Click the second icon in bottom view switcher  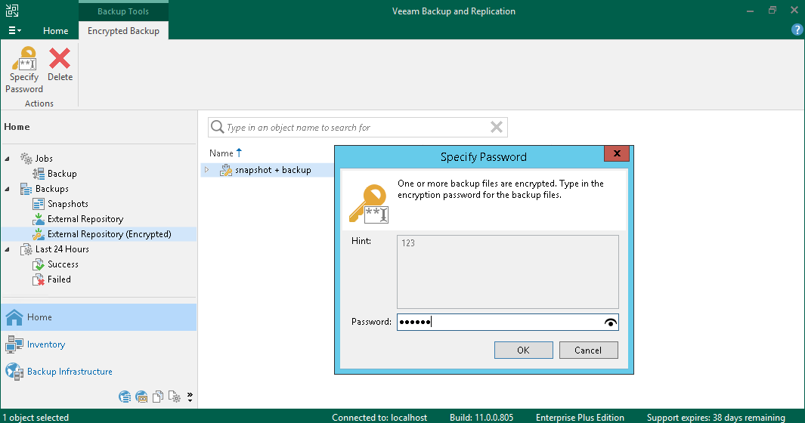pyautogui.click(x=141, y=397)
